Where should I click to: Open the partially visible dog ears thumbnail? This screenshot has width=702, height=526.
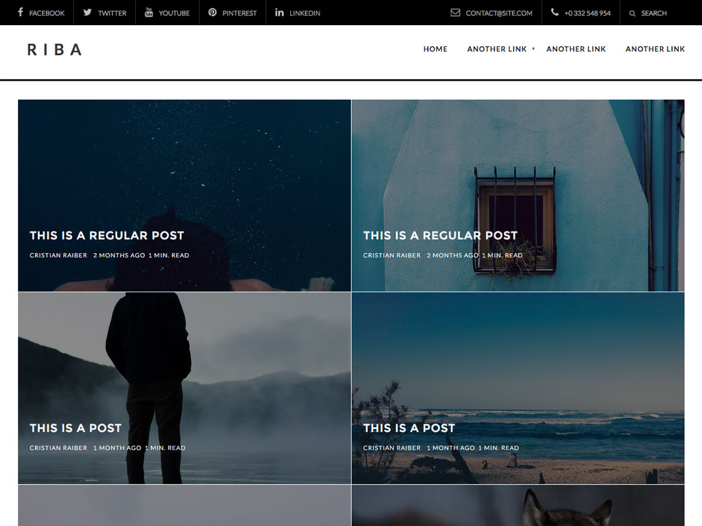coord(518,506)
